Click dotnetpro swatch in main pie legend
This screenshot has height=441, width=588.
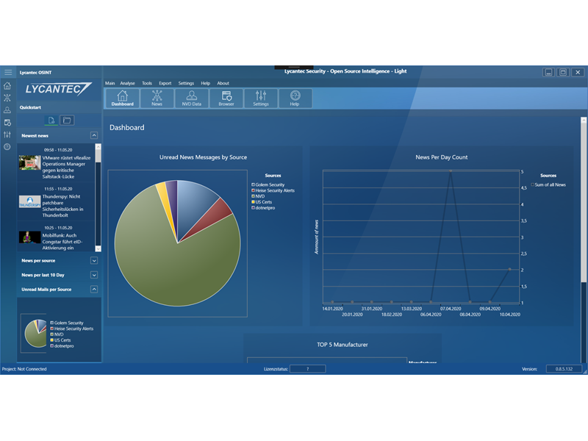[253, 208]
